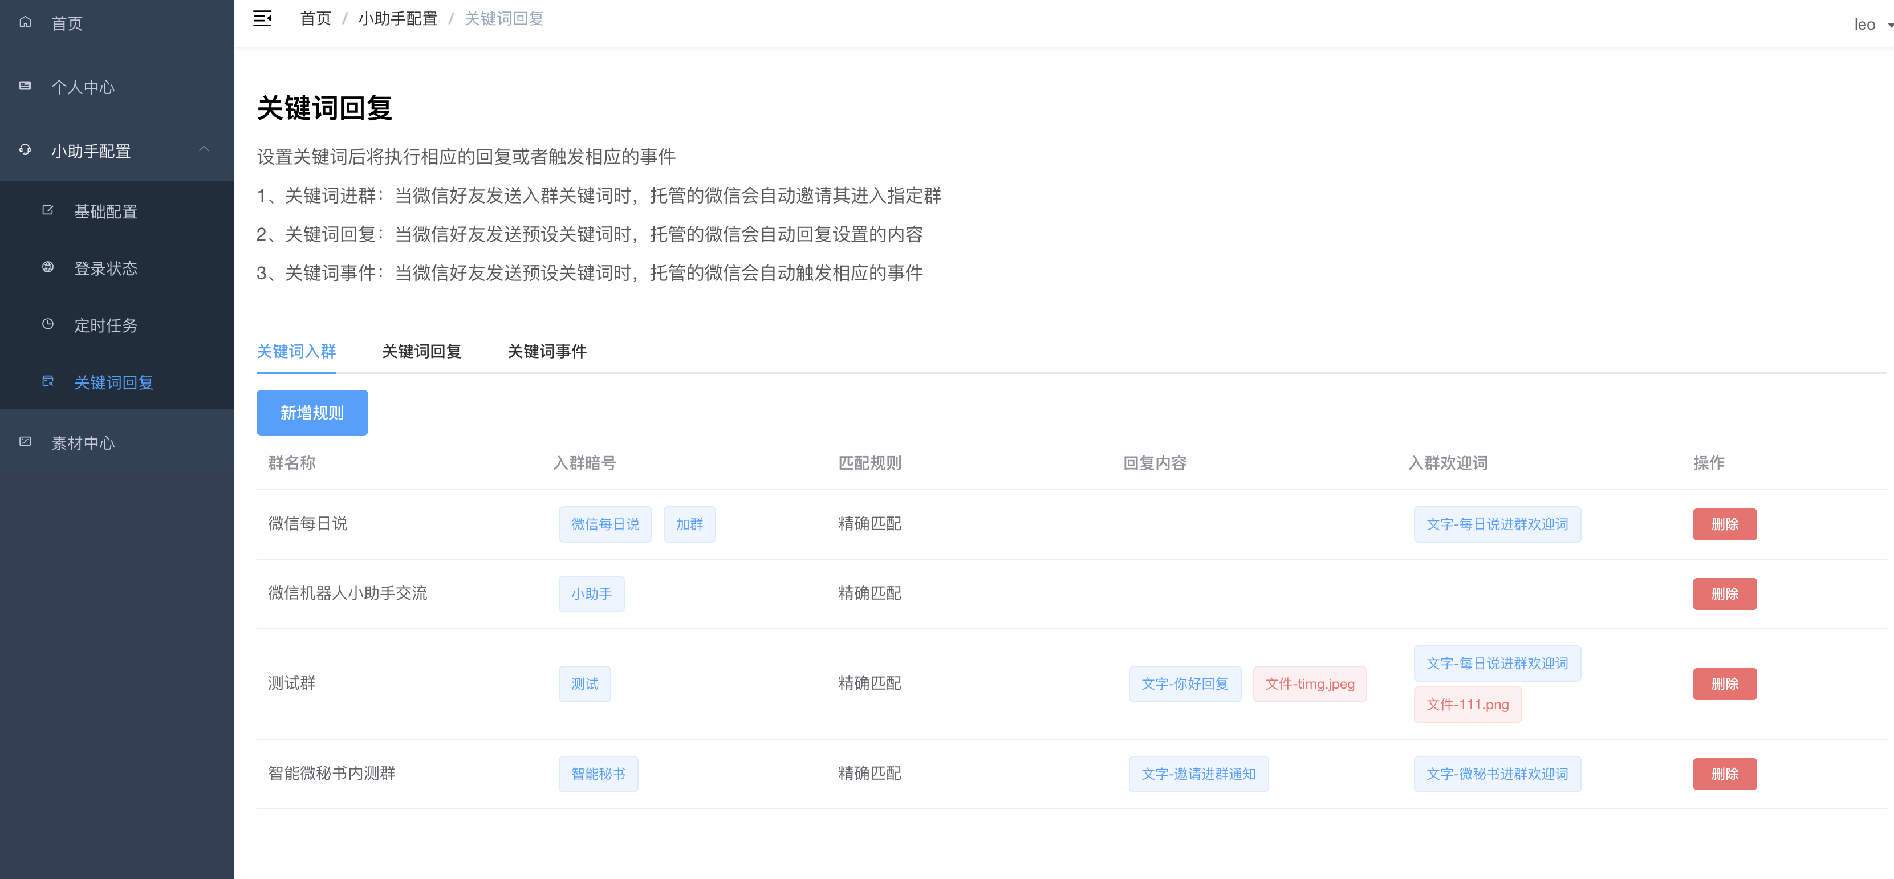This screenshot has width=1894, height=879.
Task: Click the home icon in sidebar
Action: pos(25,22)
